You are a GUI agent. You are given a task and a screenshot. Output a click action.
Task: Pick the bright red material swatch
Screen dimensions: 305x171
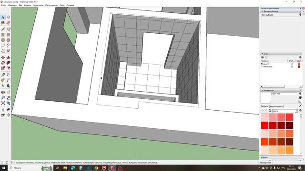pos(265,125)
